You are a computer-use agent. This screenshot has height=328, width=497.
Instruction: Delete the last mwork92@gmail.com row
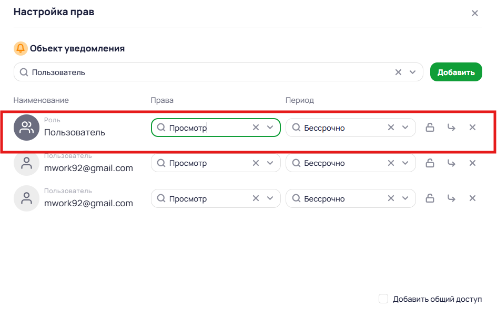click(x=472, y=198)
